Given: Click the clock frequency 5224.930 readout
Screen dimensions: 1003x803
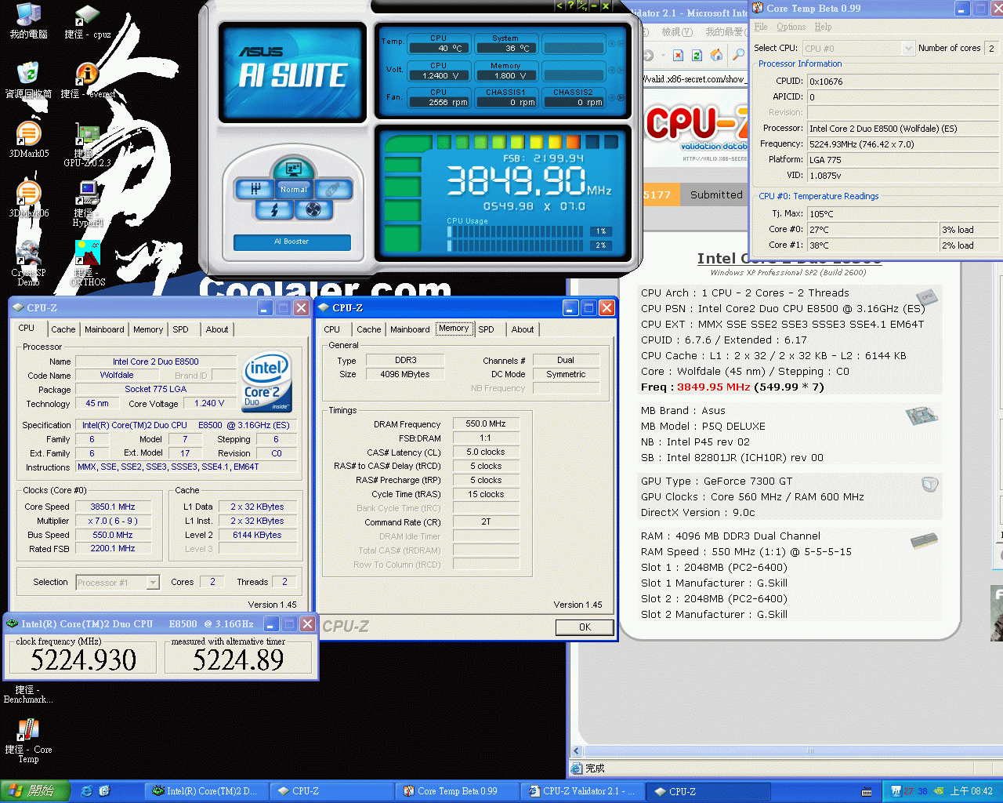Looking at the screenshot, I should 84,659.
